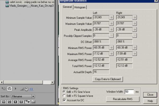Click the auto-play speaker icon
Image resolution: width=159 pixels, height=106 pixels.
pyautogui.click(x=4, y=89)
